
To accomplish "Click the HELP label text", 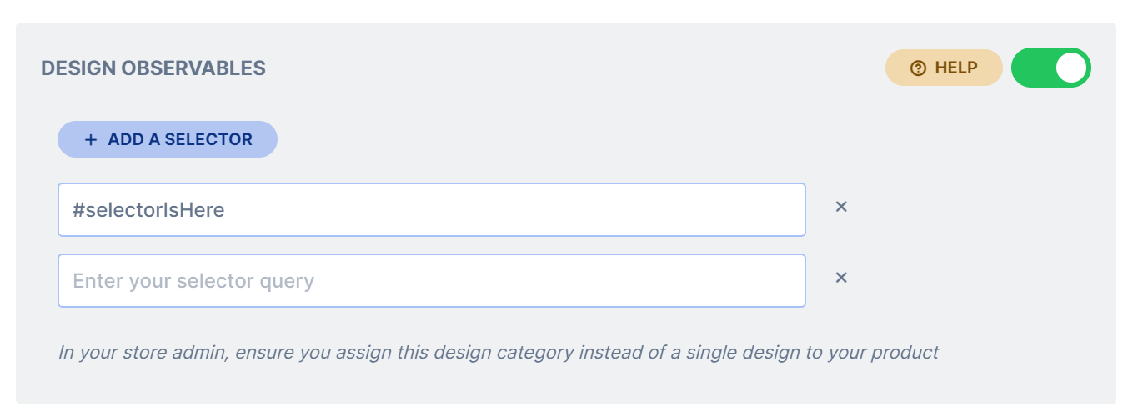I will coord(956,68).
